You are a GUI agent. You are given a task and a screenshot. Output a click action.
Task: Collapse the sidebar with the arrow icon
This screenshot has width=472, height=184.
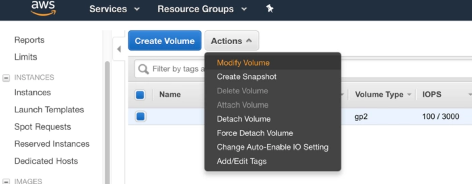coord(119,49)
